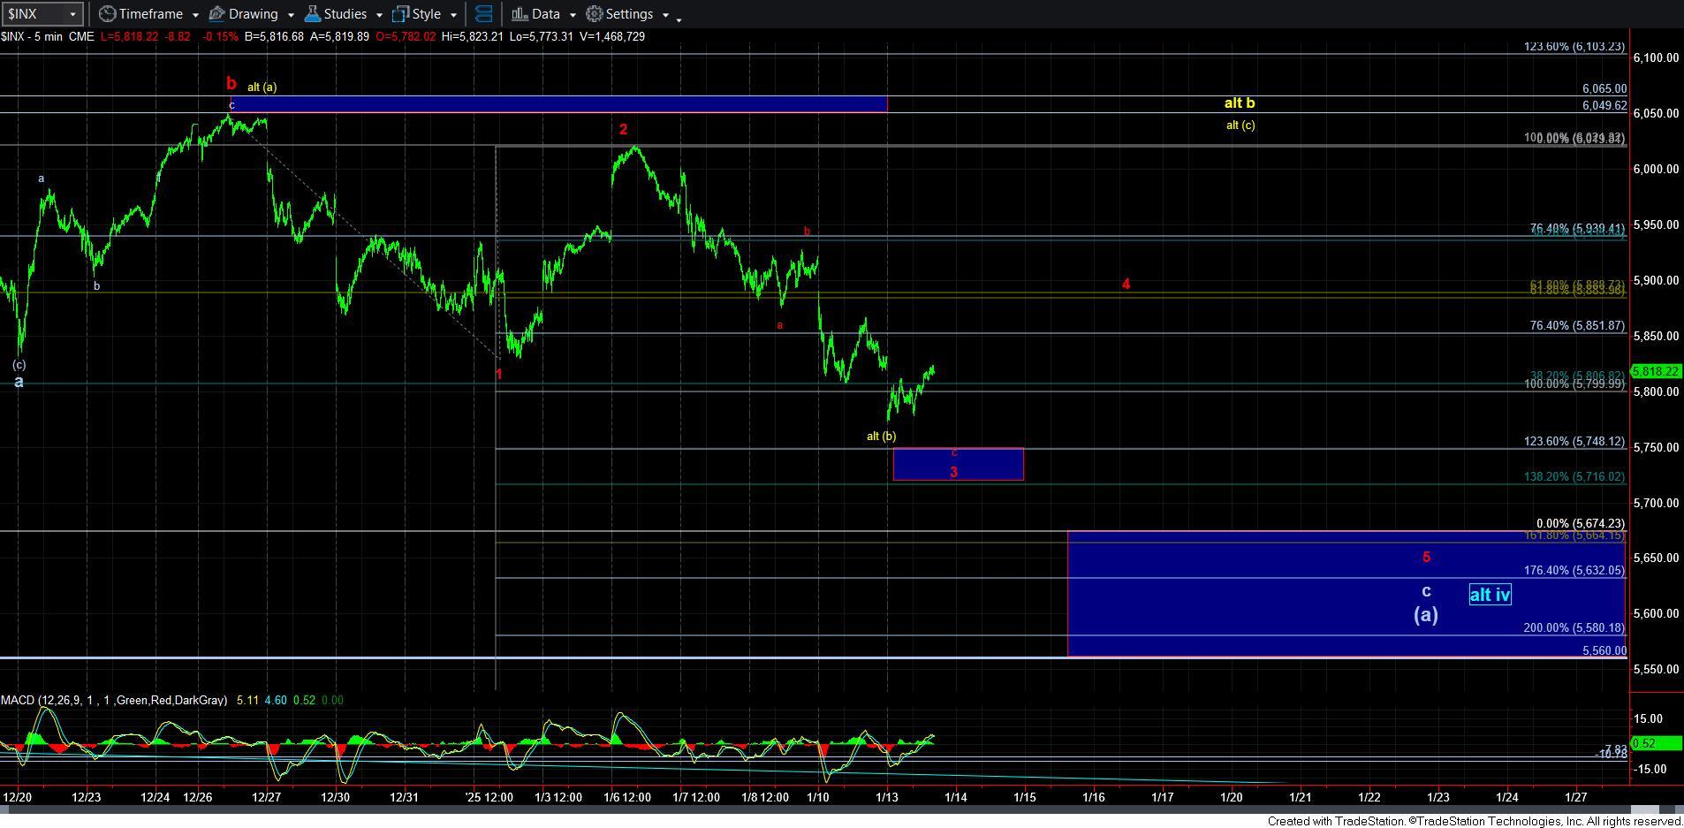
Task: Click the Studies flask icon
Action: point(312,14)
